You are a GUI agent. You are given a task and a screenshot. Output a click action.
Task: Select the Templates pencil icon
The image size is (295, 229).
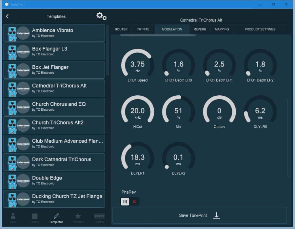pos(56,218)
